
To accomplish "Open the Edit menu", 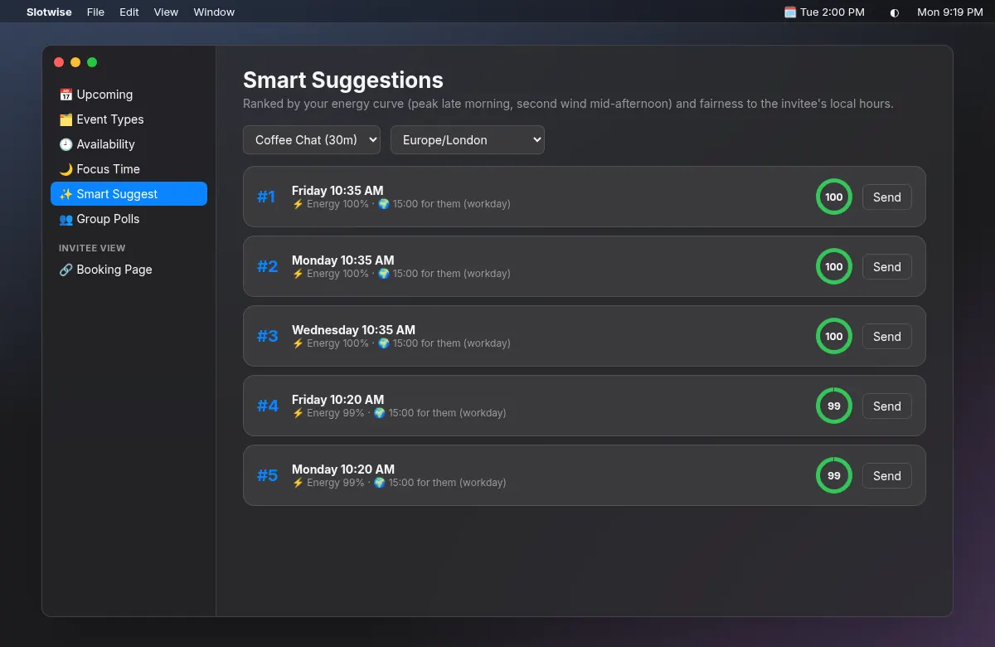I will click(x=129, y=12).
